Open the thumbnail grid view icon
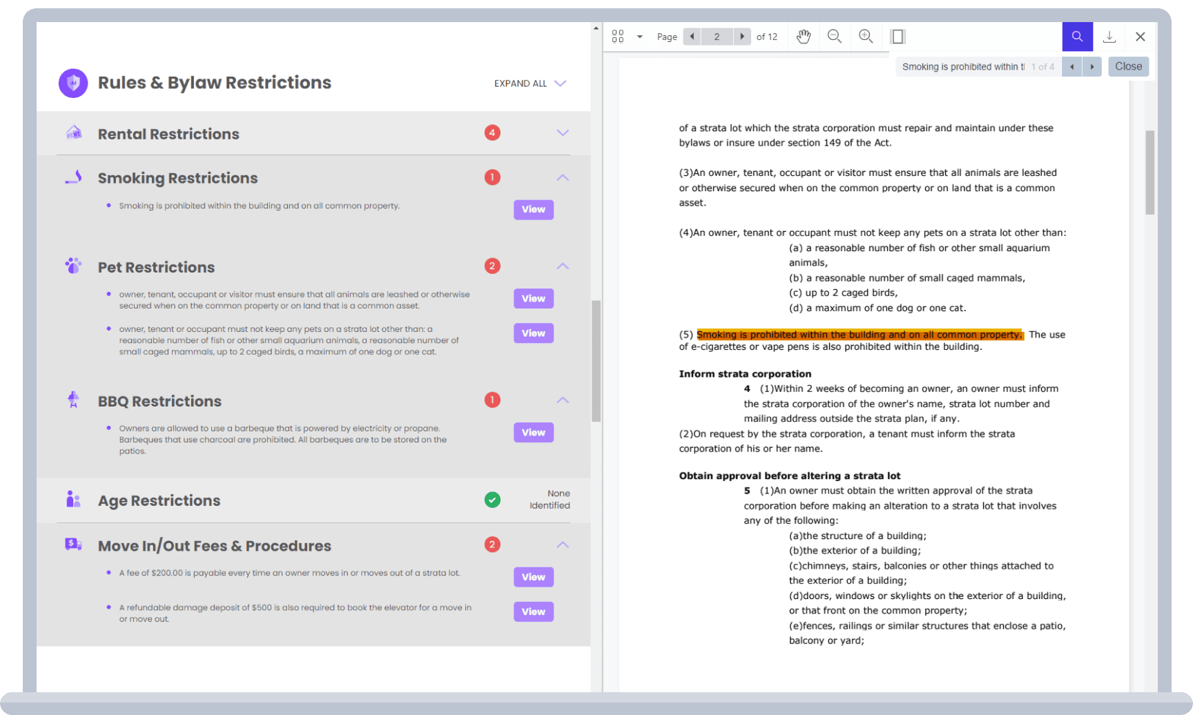Image resolution: width=1193 pixels, height=715 pixels. [x=618, y=37]
